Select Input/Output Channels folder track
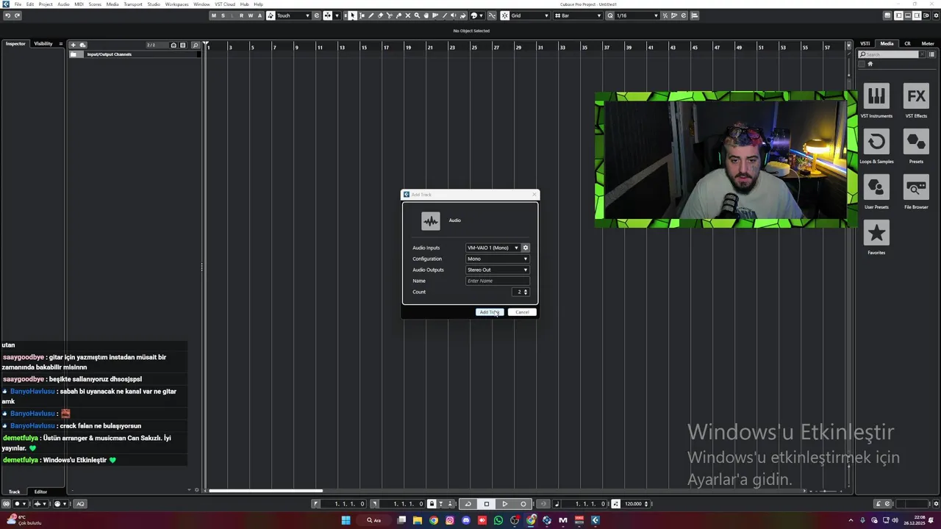941x529 pixels. pos(135,54)
